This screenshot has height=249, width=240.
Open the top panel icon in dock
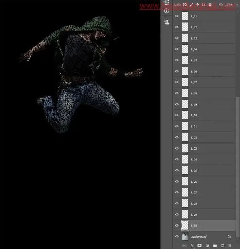166,2
